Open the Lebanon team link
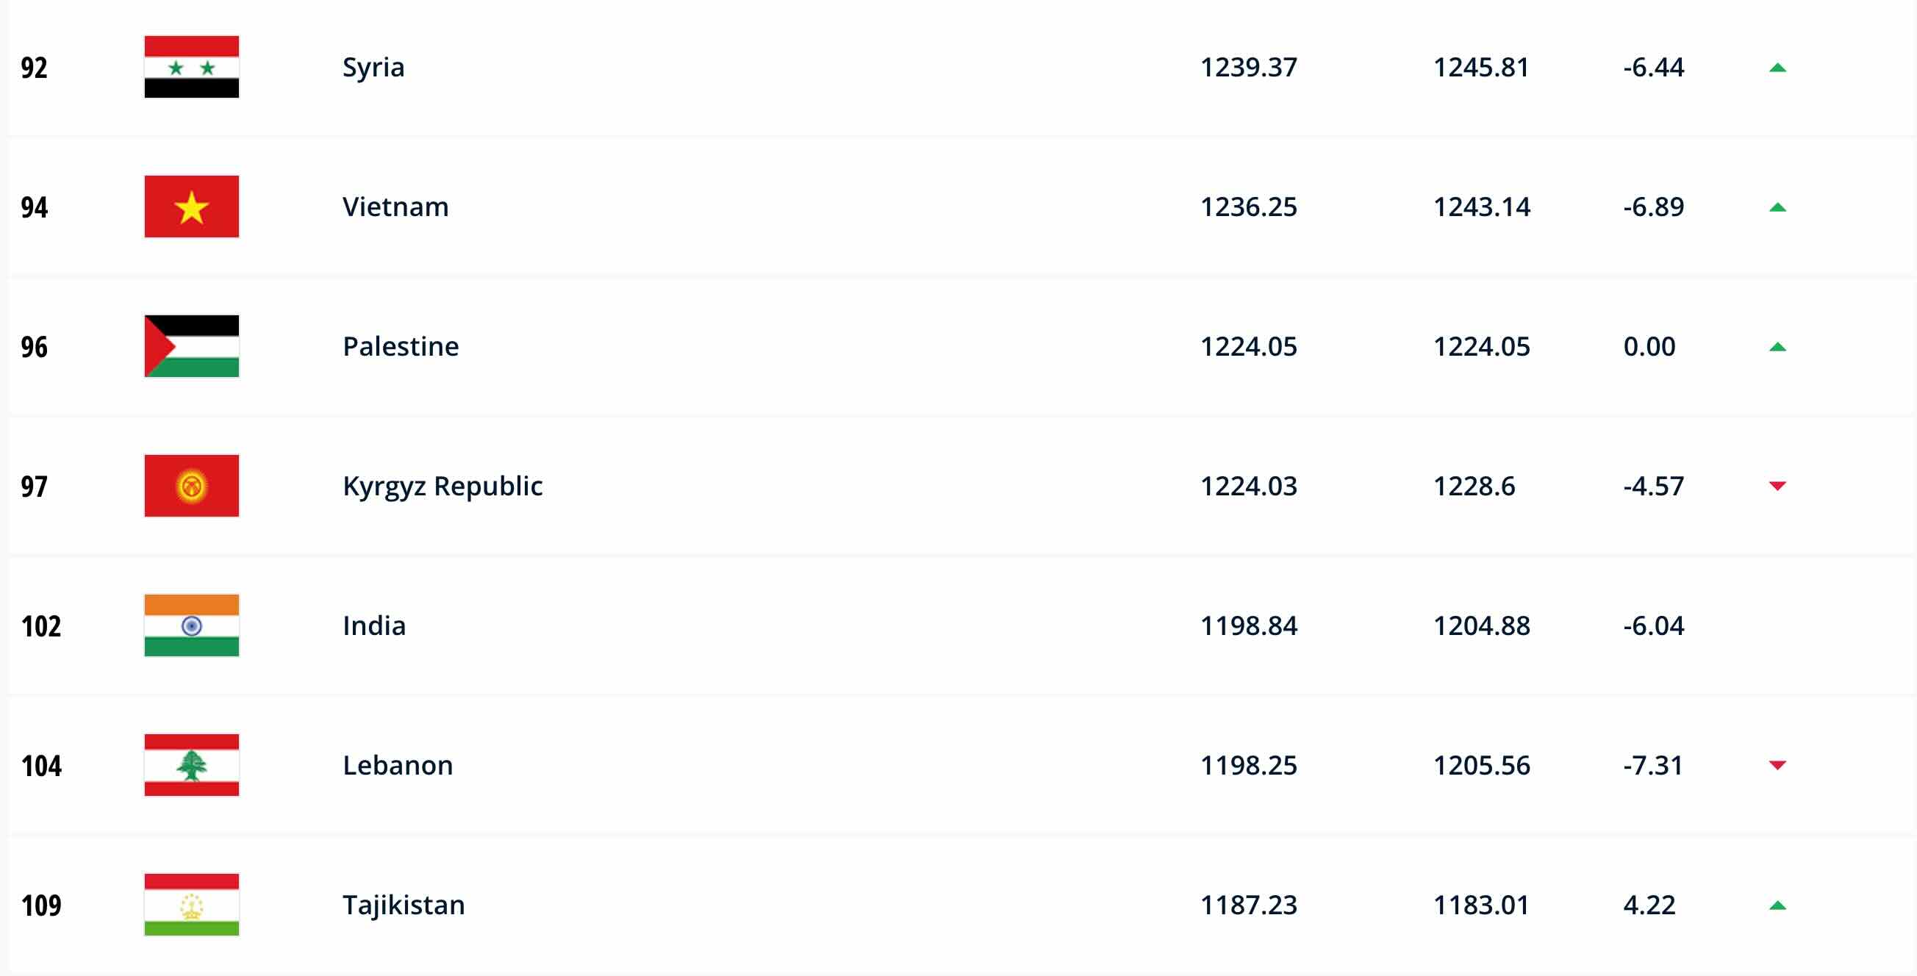The height and width of the screenshot is (976, 1917). pyautogui.click(x=398, y=765)
